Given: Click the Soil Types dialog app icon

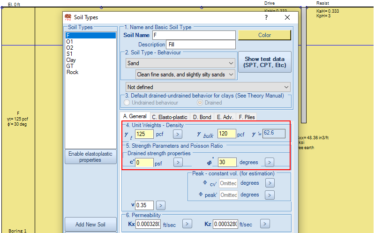Looking at the screenshot, I should tap(68, 17).
